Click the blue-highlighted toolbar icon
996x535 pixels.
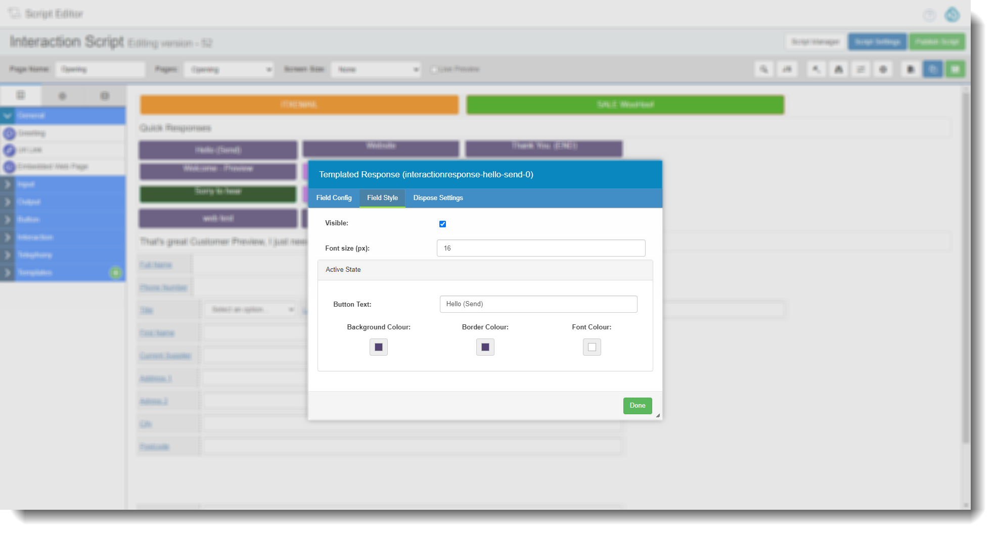[x=933, y=69]
